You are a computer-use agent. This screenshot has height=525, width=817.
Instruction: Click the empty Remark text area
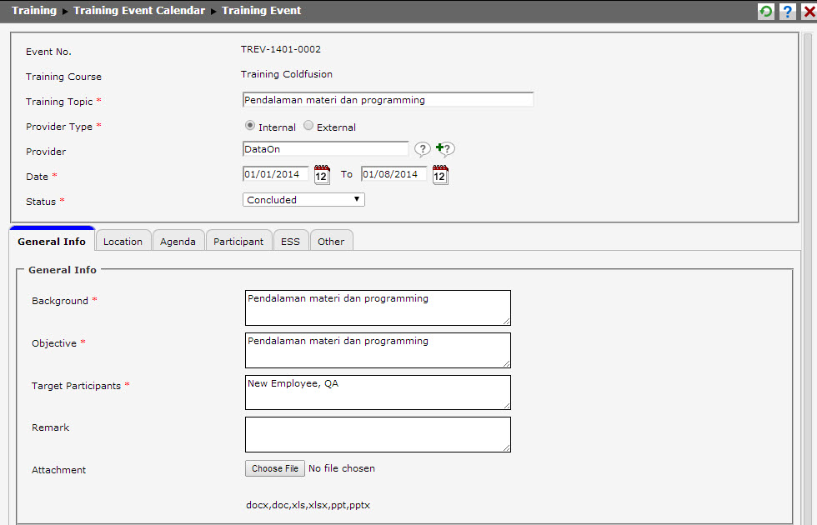tap(378, 434)
